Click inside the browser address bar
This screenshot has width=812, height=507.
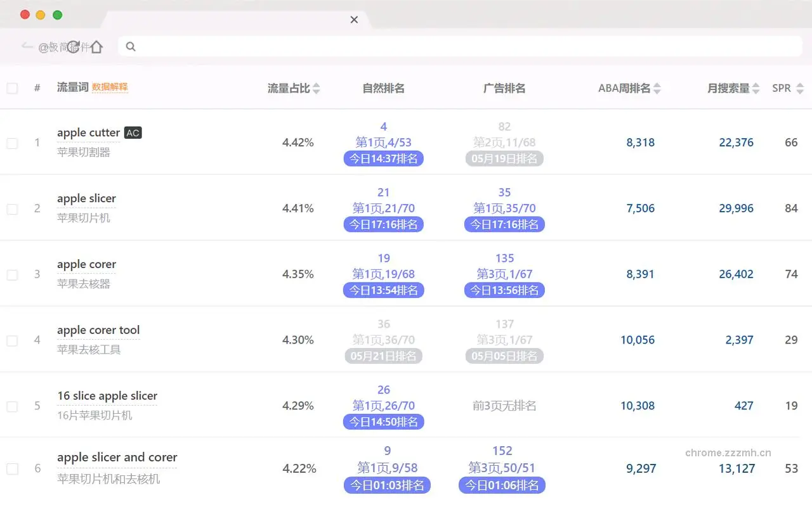(317, 46)
